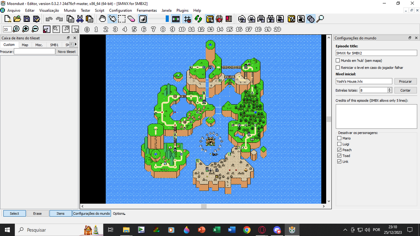
Task: Open the debugger bug icon
Action: (220, 19)
